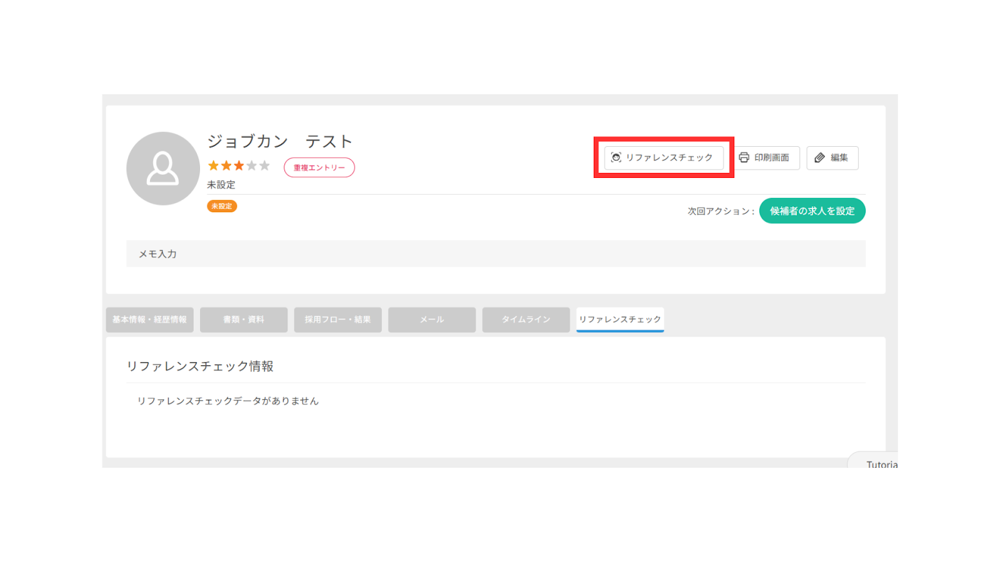1000x562 pixels.
Task: Click the third orange rating star
Action: click(x=239, y=165)
